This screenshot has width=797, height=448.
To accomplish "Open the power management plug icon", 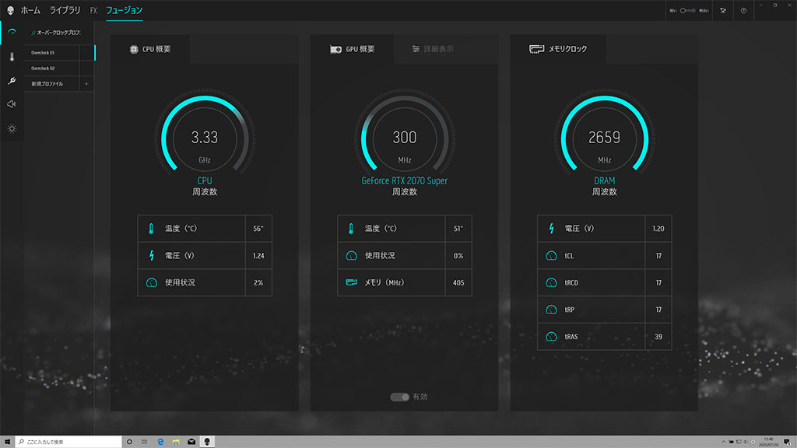I will tap(12, 80).
